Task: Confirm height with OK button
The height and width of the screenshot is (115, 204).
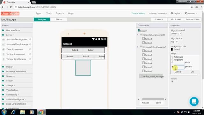Action: [192, 72]
